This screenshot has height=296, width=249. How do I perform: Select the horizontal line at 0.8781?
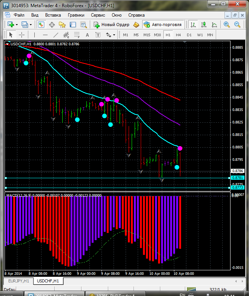pyautogui.click(x=117, y=178)
